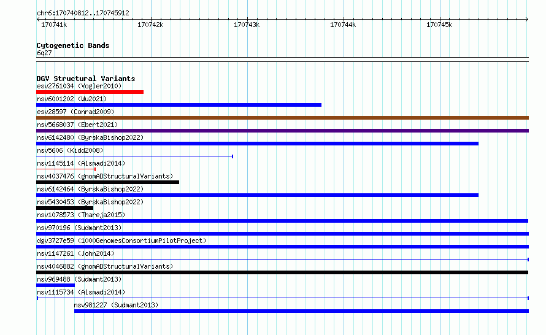Click the nsv5606 (Kidd2008) label
Screen dimensions: 546x335
click(70, 150)
